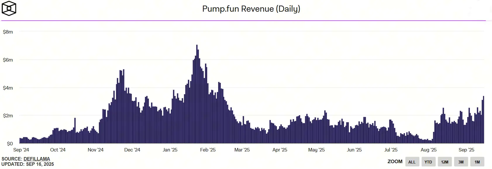Click the tallest revenue bar near $7m
The width and height of the screenshot is (492, 169).
click(x=197, y=94)
